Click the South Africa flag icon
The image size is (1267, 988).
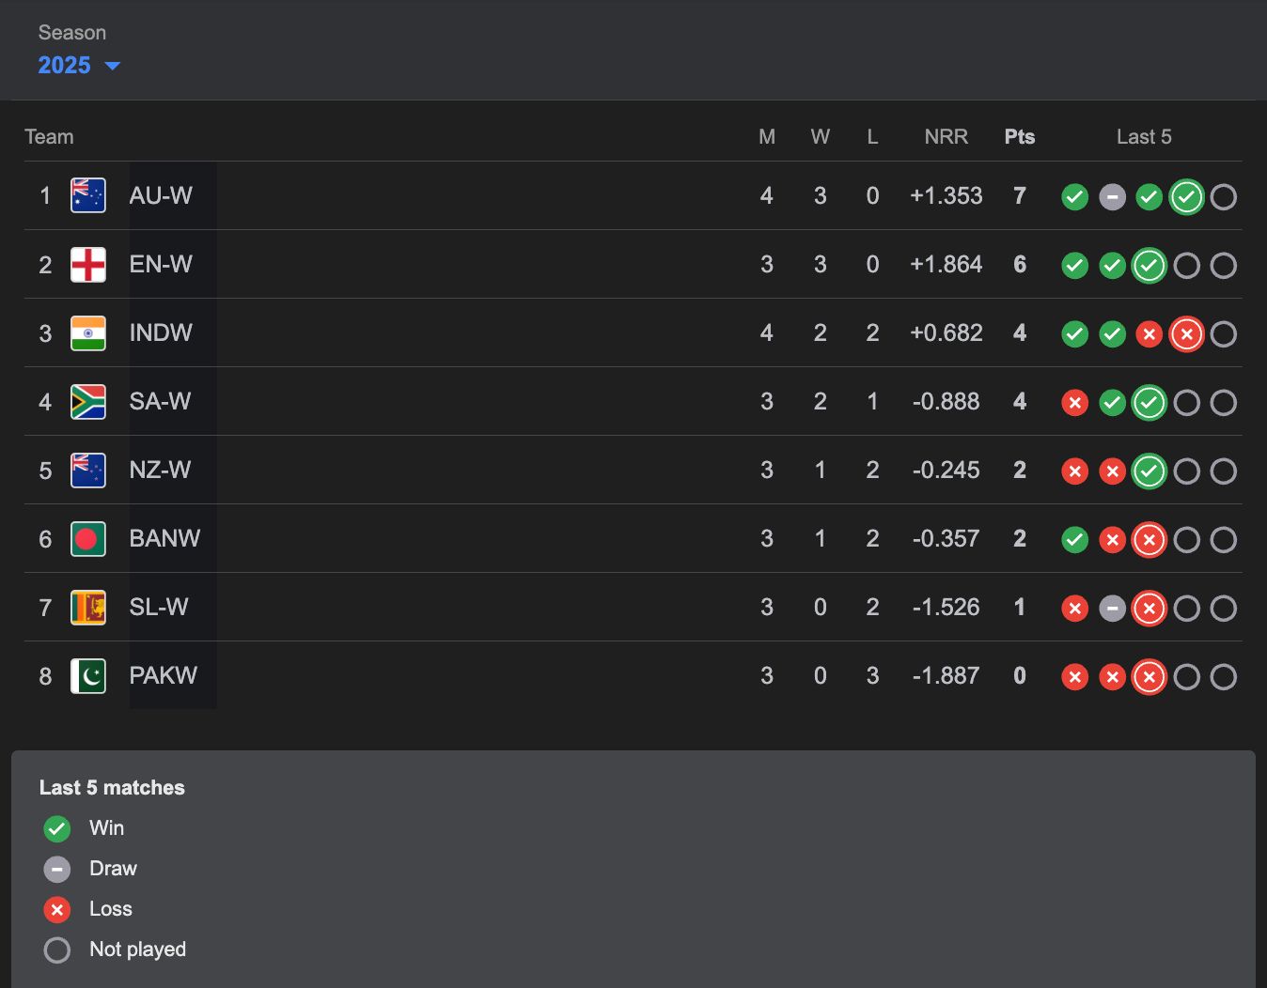(x=88, y=402)
